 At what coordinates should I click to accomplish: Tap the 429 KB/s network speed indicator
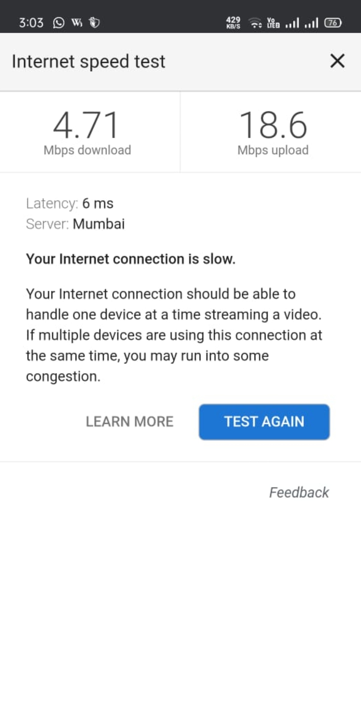(233, 23)
